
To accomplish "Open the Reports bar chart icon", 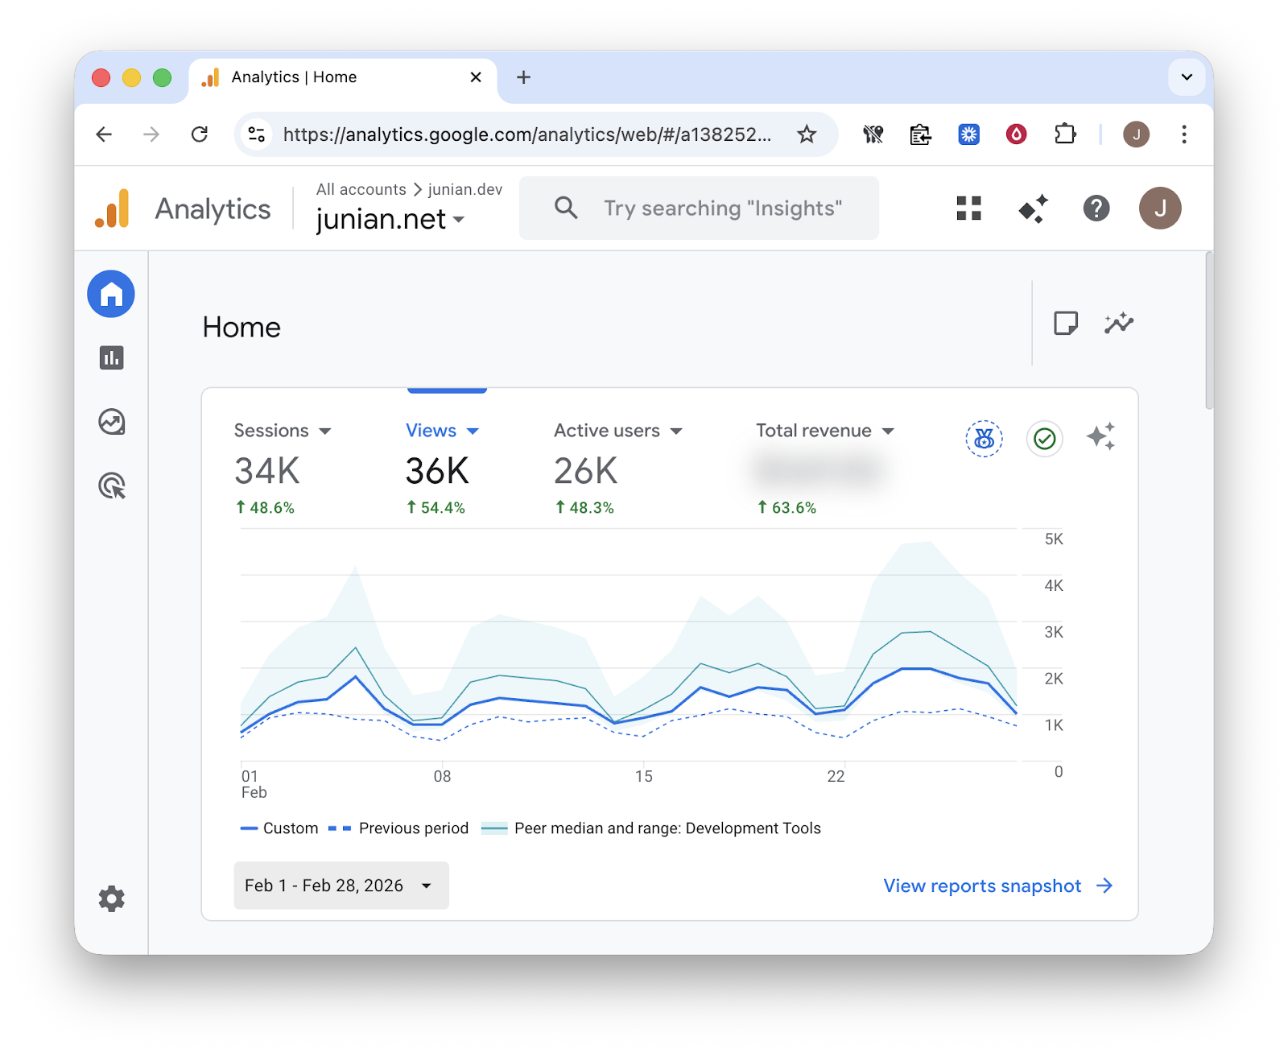I will [x=111, y=357].
